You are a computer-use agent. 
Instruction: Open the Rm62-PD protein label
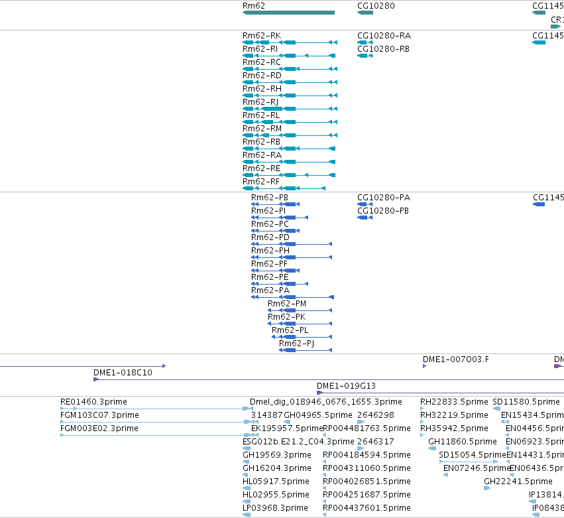270,237
